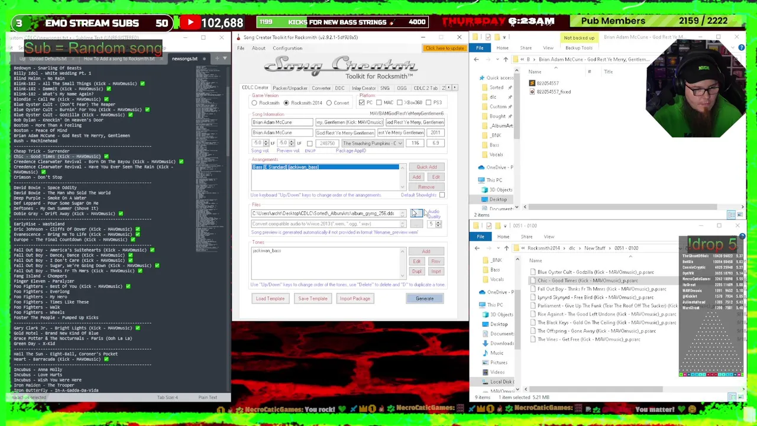The image size is (757, 426).
Task: Open the 822054557_fixed file in upper Explorer
Action: (550, 92)
